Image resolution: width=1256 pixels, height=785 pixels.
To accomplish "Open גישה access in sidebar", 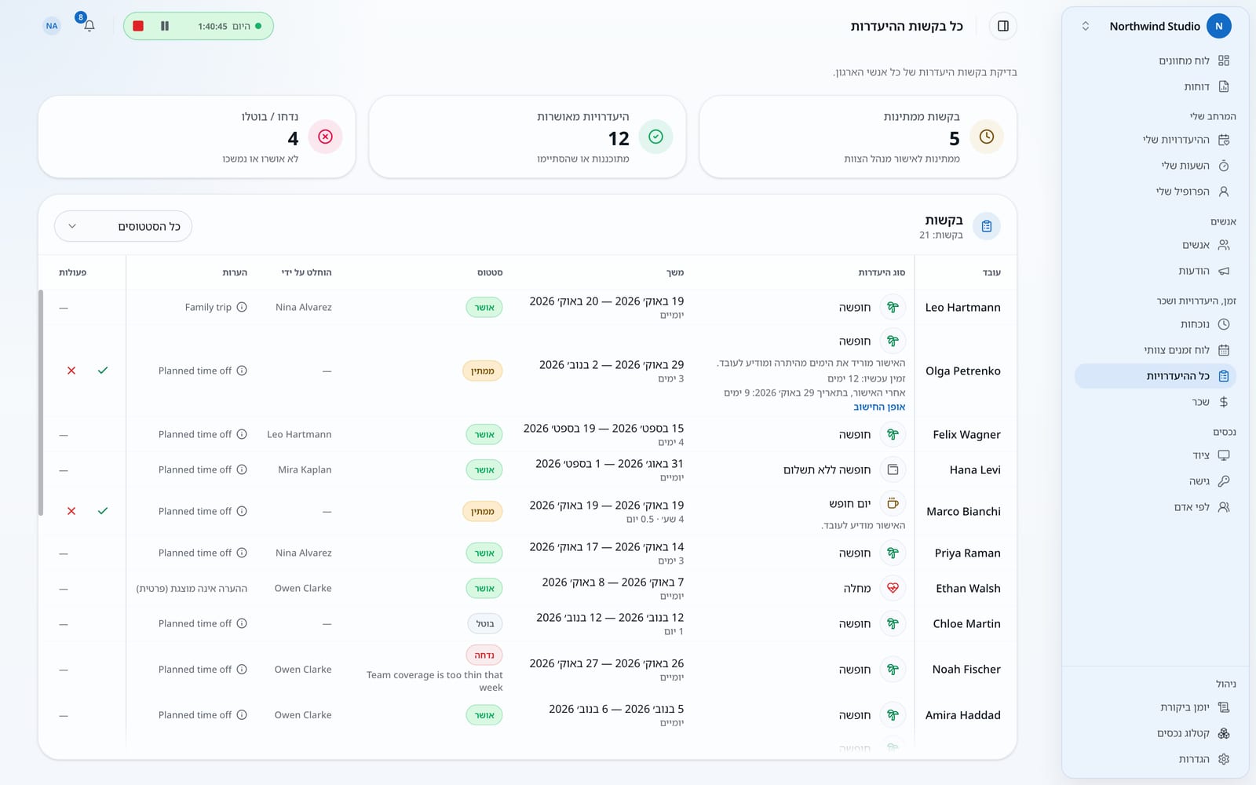I will (x=1155, y=481).
